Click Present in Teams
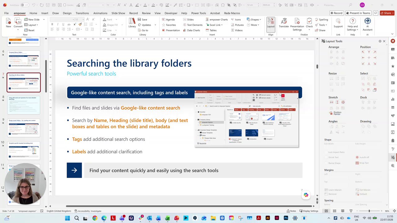397x223 pixels. point(358,13)
